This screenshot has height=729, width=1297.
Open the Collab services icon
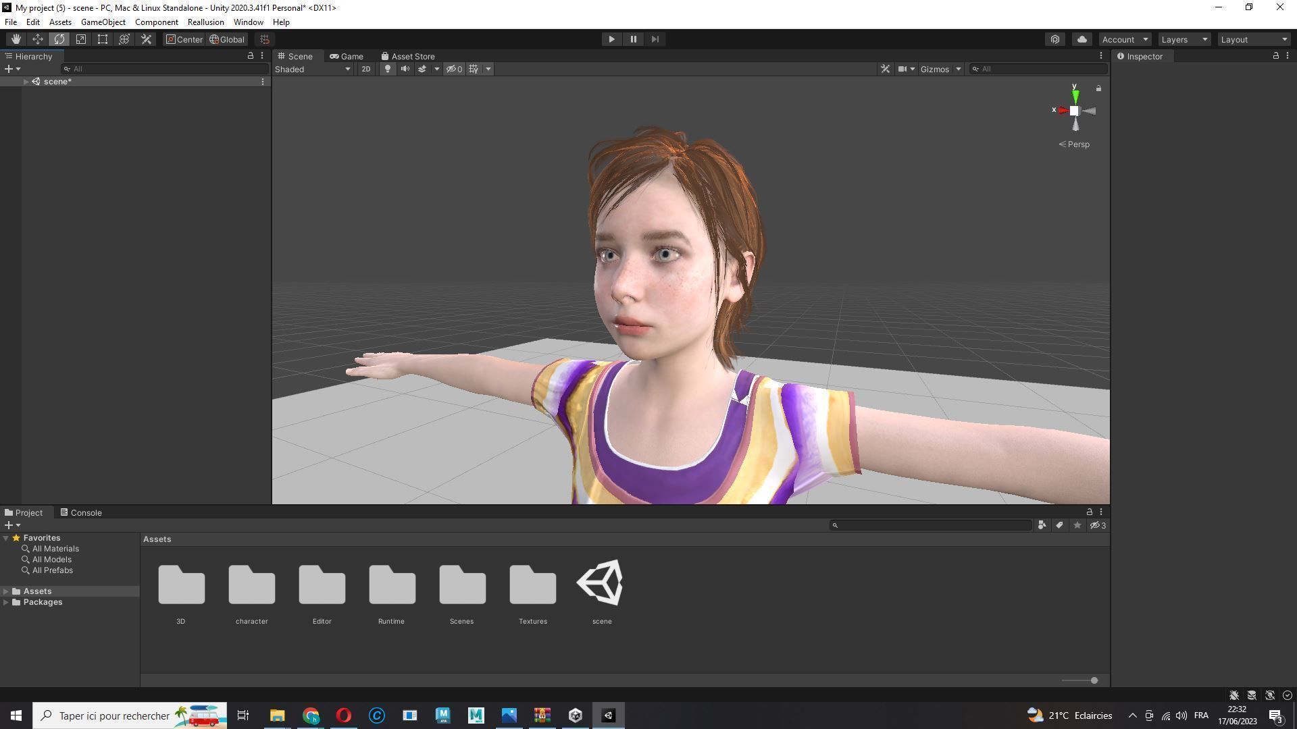(1055, 39)
